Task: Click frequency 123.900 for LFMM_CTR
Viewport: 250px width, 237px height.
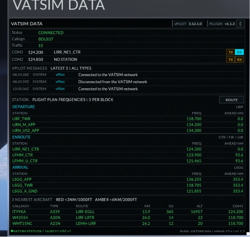Action: click(x=194, y=155)
